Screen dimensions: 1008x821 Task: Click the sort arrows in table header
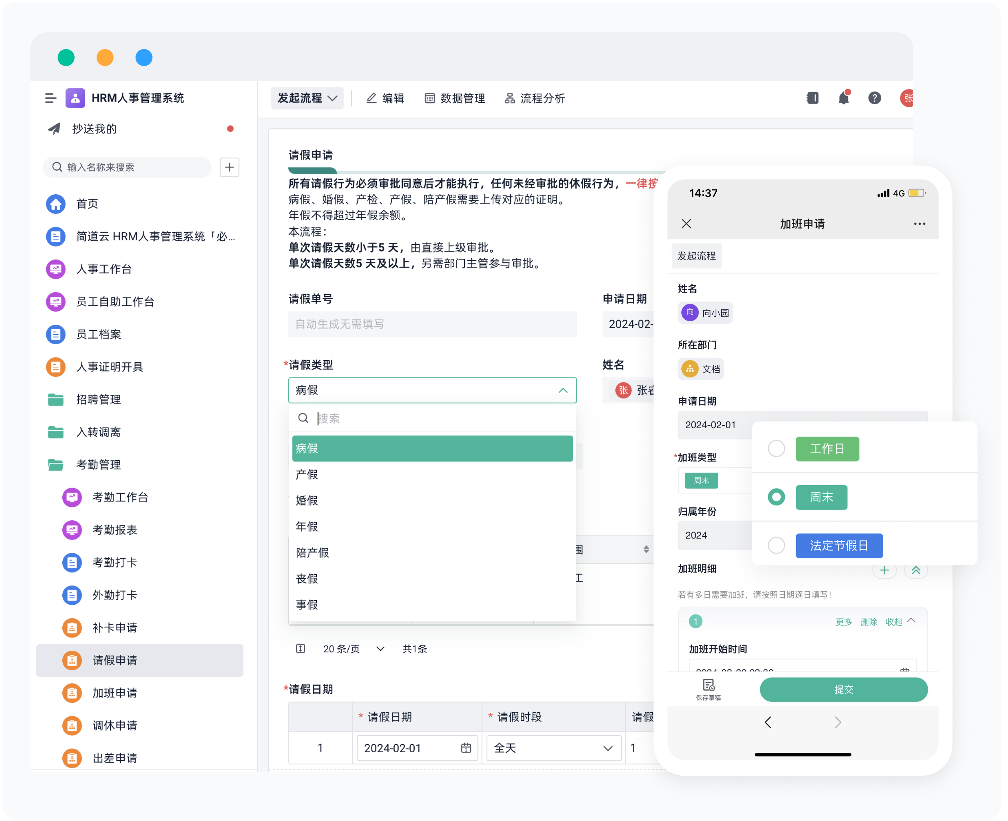[646, 549]
